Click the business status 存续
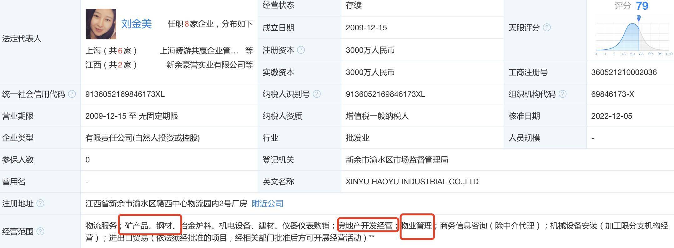The width and height of the screenshot is (674, 248). [354, 5]
